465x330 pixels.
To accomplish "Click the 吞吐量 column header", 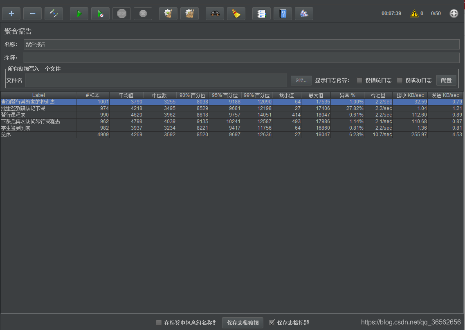I will coord(378,95).
